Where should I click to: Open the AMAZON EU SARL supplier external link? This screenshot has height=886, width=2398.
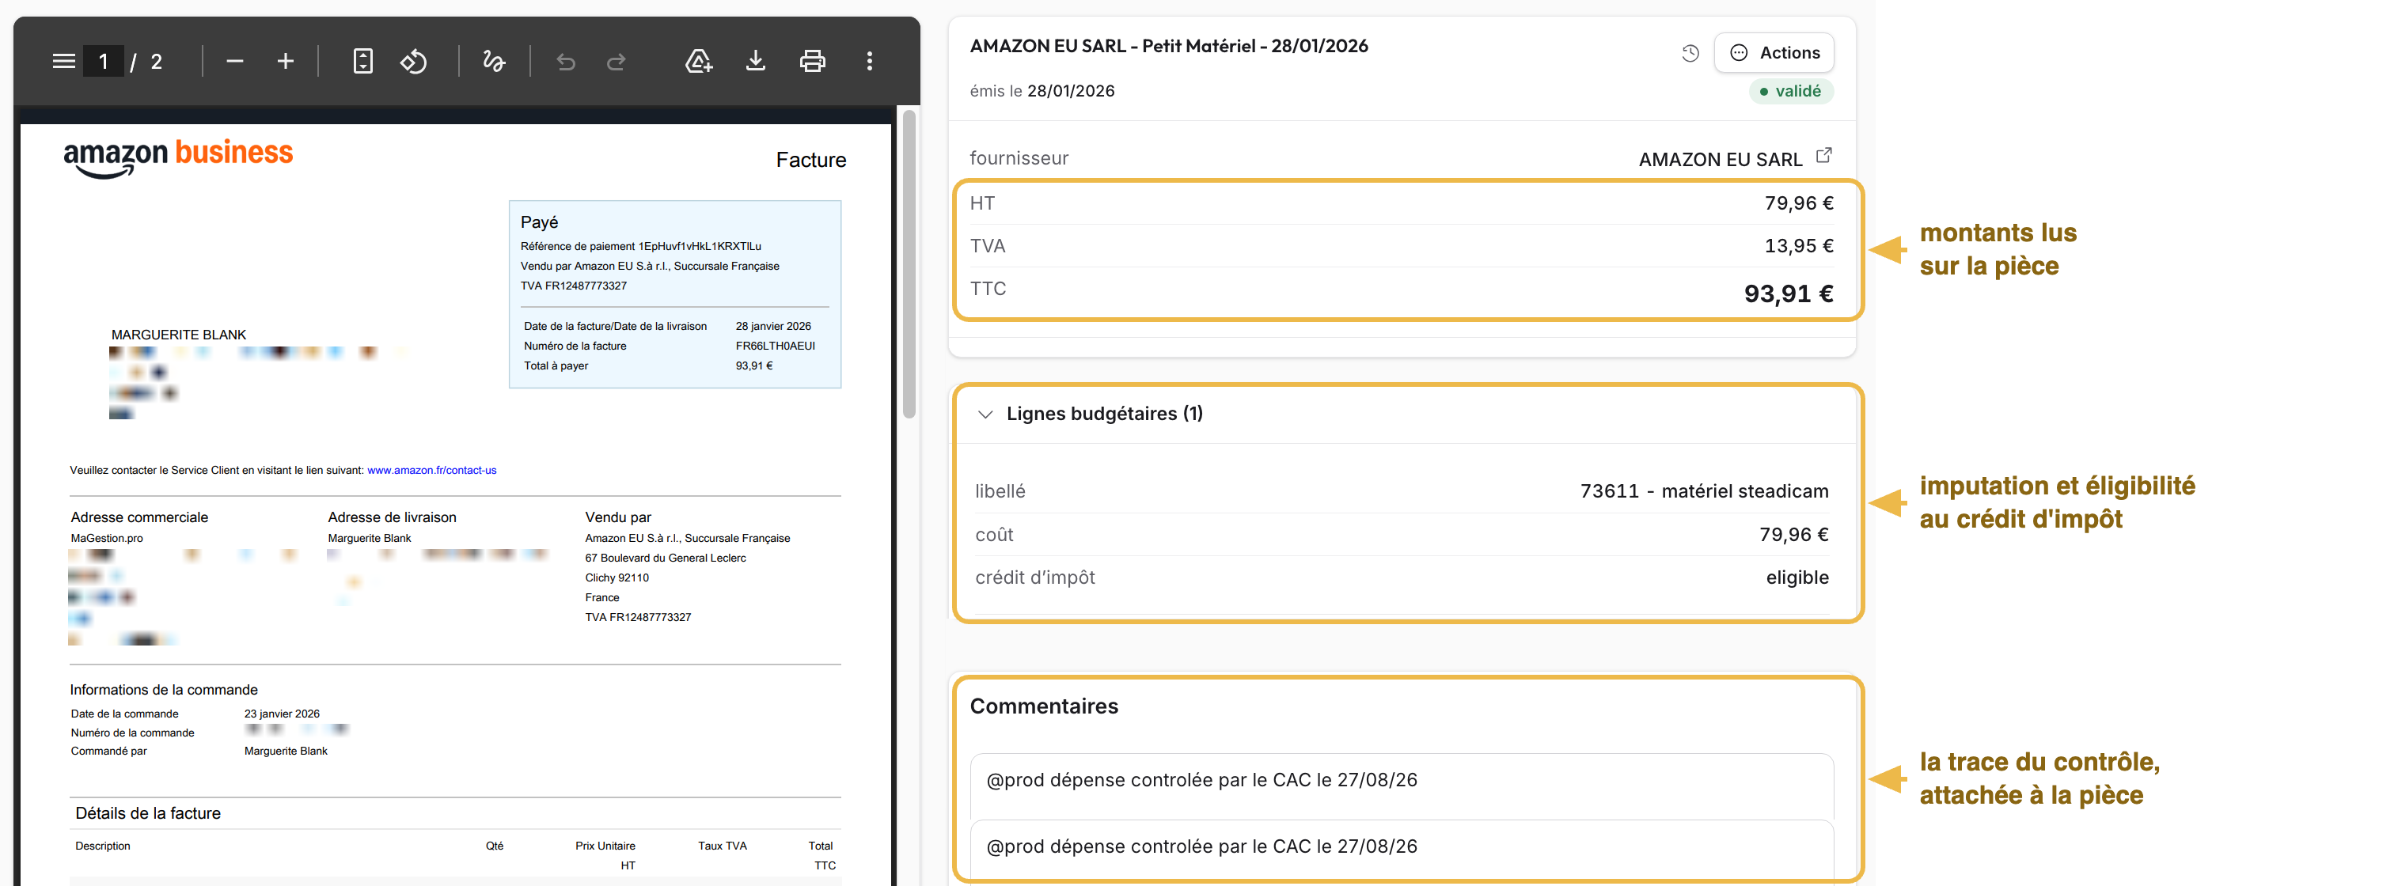(x=1823, y=155)
